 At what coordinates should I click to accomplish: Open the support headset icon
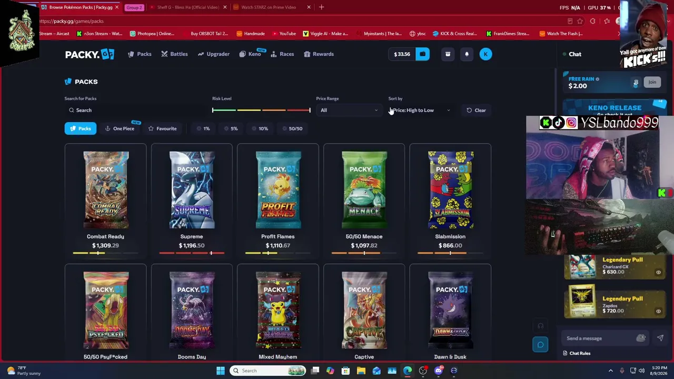(540, 326)
